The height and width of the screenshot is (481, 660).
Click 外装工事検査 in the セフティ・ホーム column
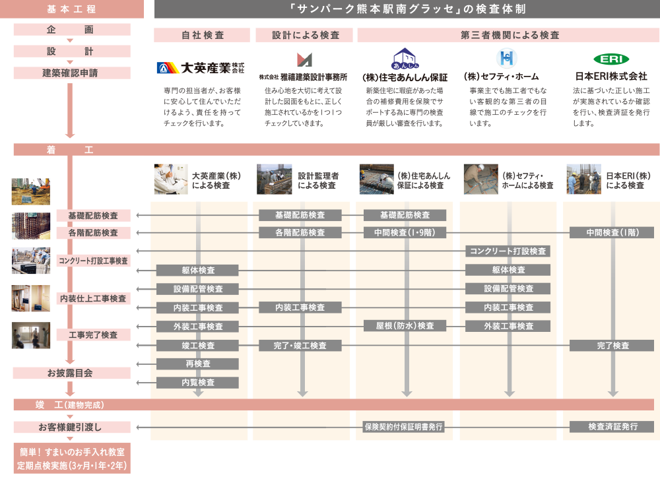click(x=508, y=326)
